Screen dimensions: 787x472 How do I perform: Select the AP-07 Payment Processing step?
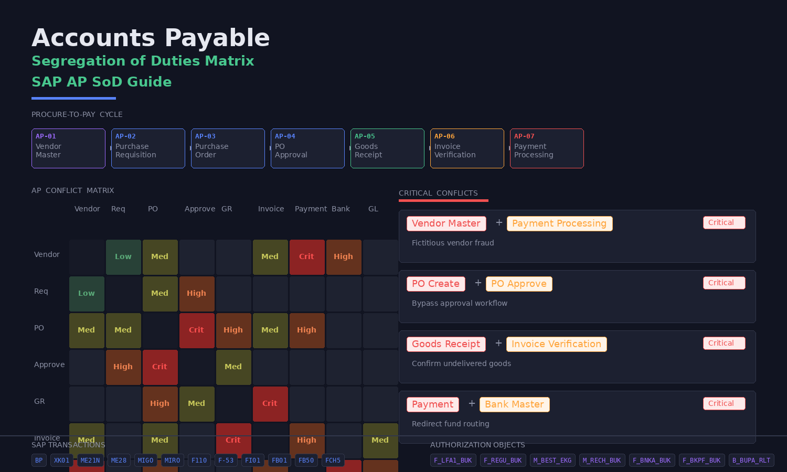[x=547, y=148]
